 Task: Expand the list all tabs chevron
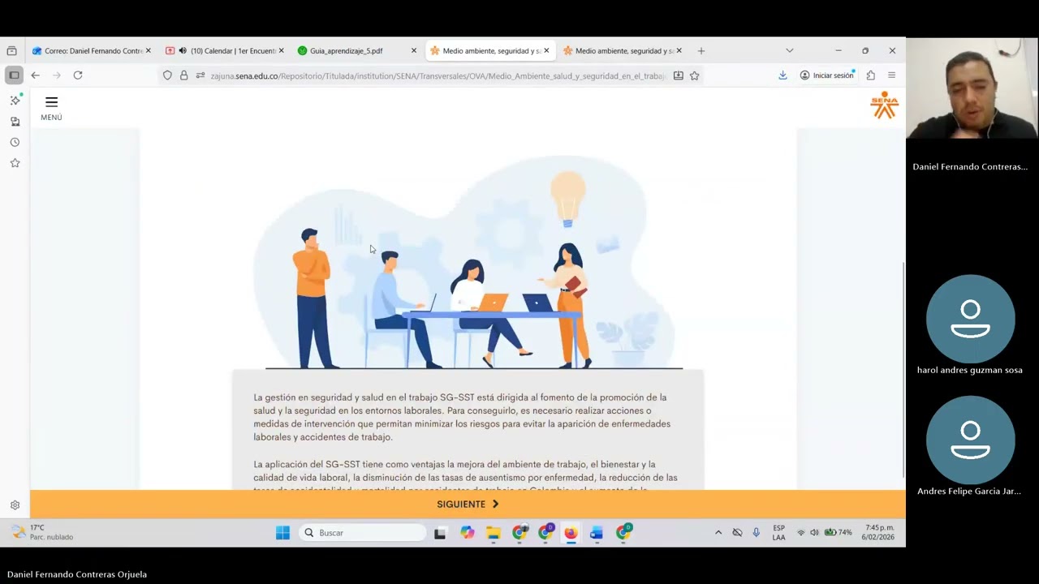(x=789, y=50)
